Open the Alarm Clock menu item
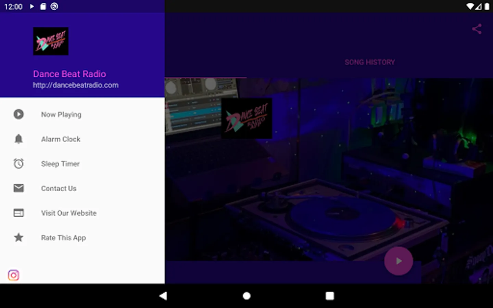 coord(82,139)
